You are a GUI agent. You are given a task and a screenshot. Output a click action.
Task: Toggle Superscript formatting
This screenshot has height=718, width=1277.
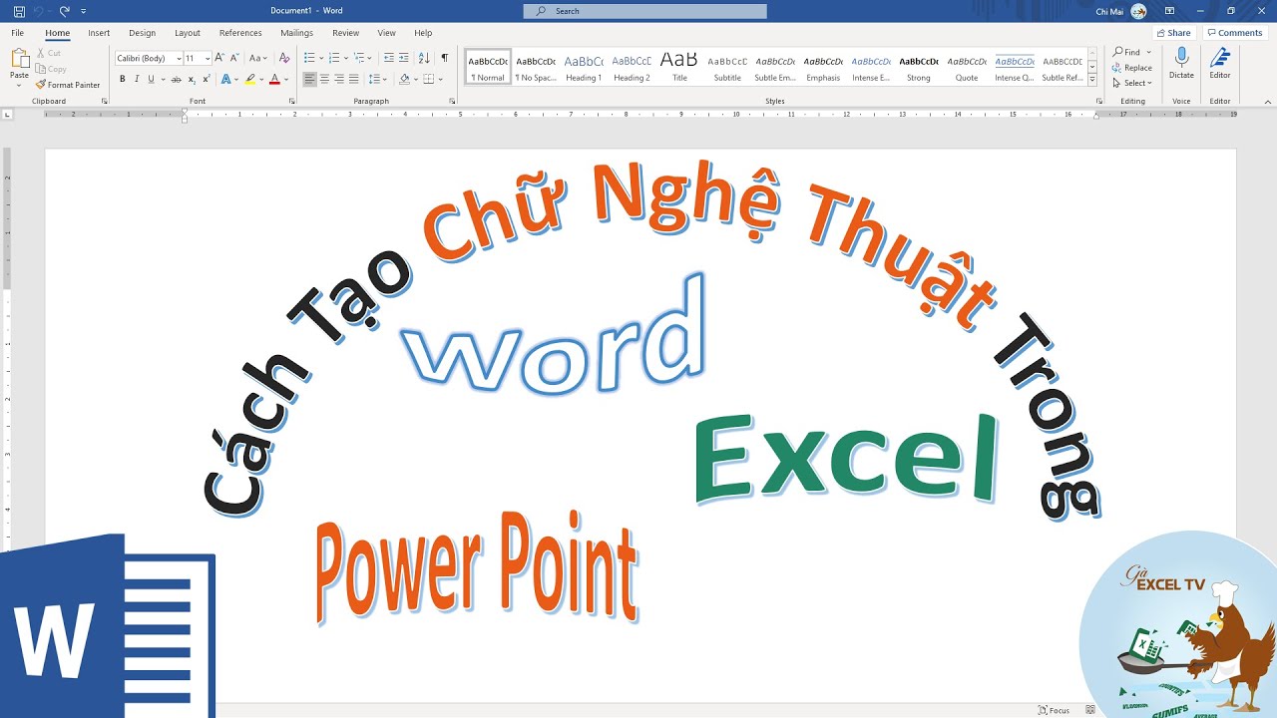(207, 79)
